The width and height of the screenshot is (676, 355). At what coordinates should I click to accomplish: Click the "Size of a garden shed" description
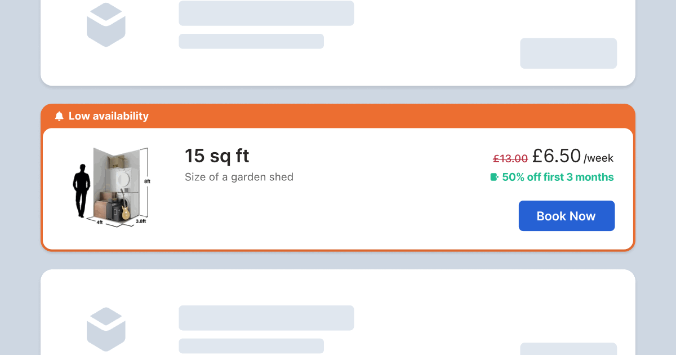239,177
